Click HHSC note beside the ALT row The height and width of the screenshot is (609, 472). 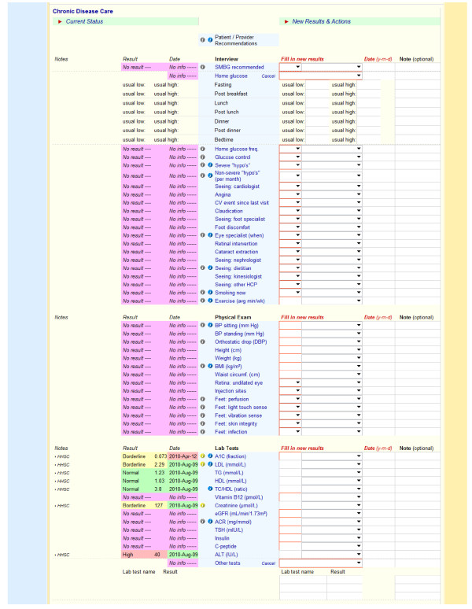[62, 555]
